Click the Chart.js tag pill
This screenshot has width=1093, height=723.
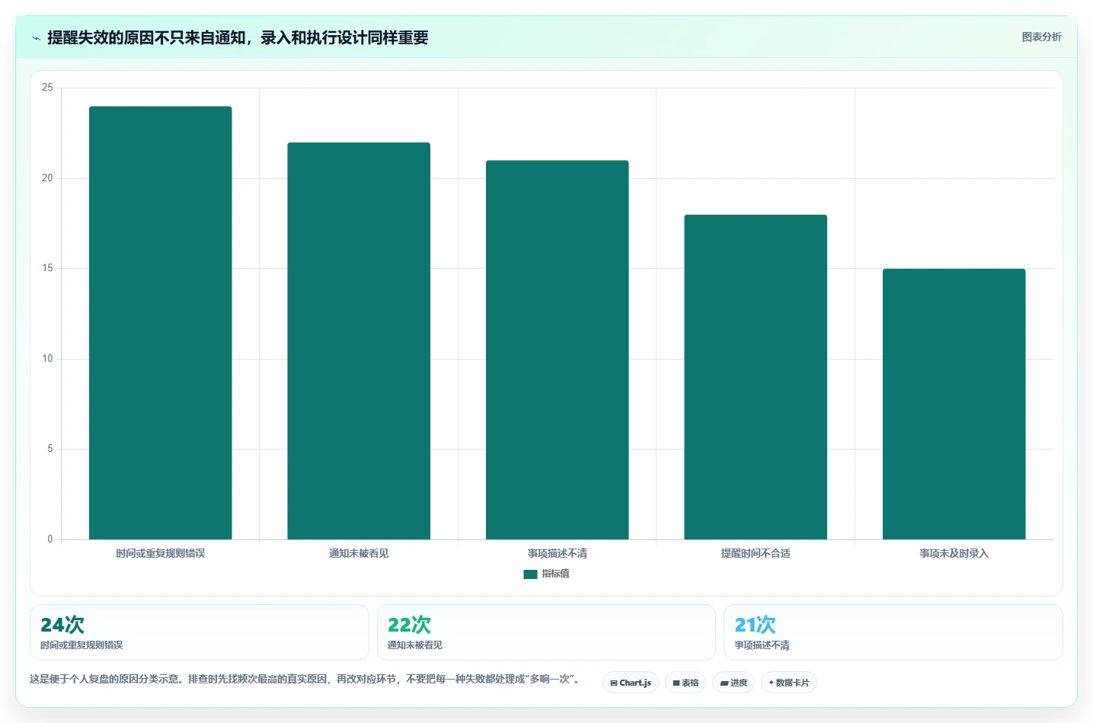[x=631, y=683]
